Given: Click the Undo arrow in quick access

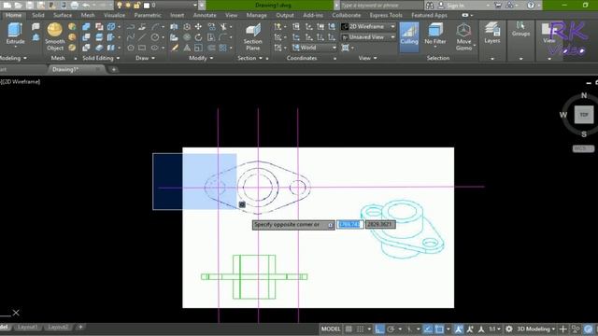Looking at the screenshot, I should (x=86, y=5).
